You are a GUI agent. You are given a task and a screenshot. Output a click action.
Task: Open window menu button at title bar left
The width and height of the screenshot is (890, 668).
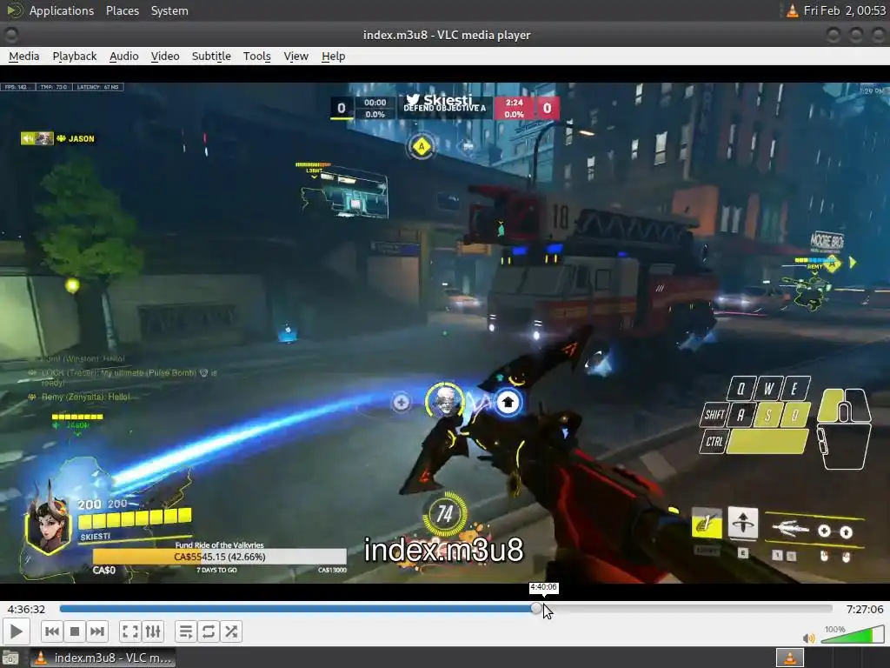[11, 35]
